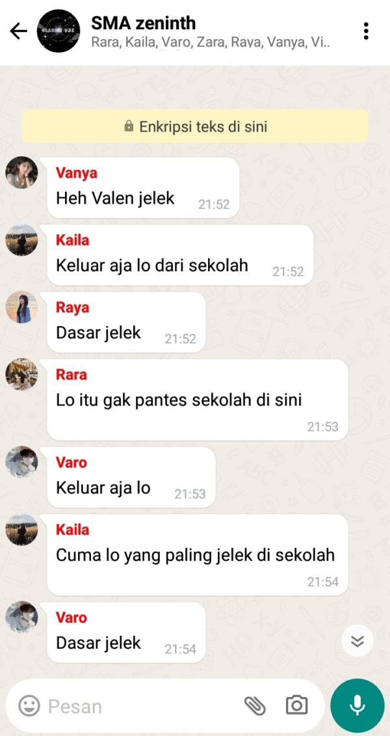Tap Varo's avatar beside 21:54 message
Image resolution: width=390 pixels, height=736 pixels.
[x=21, y=618]
